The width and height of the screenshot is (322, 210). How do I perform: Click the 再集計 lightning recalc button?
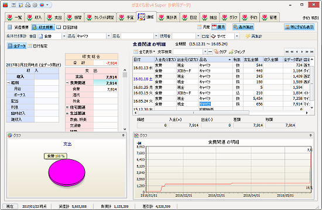[x=254, y=36]
